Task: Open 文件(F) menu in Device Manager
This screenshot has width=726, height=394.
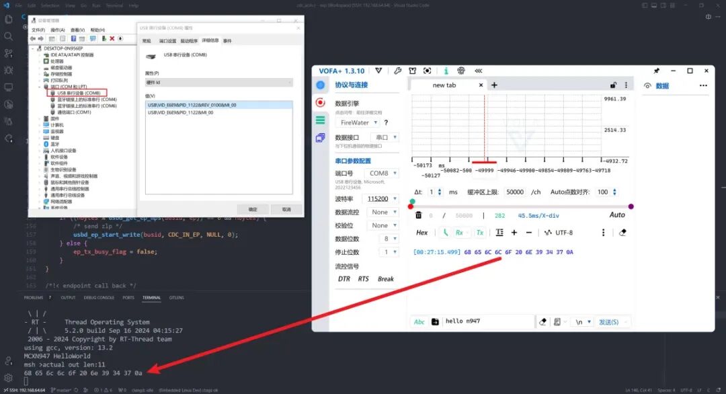Action: pos(38,30)
